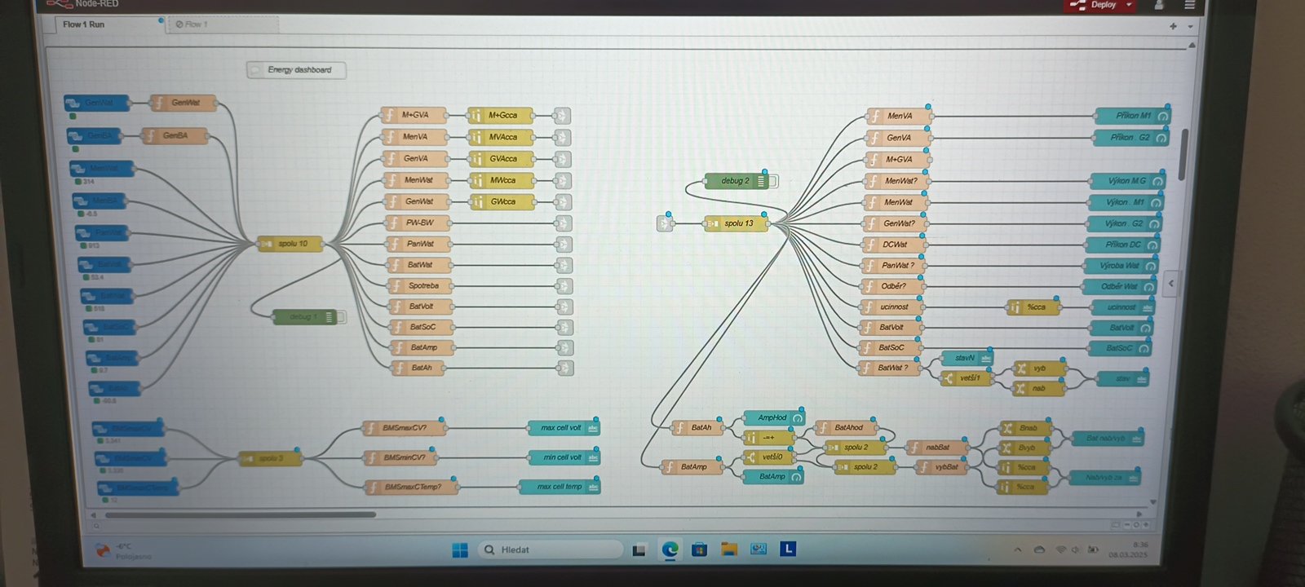Select the BatWat ? function node

[890, 369]
